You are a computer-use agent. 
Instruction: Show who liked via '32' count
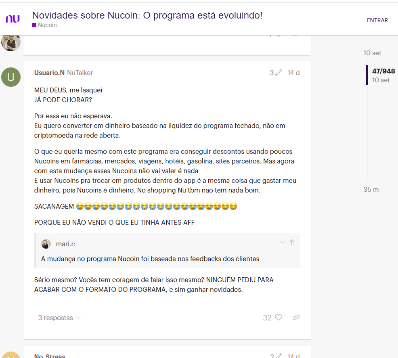pos(267,318)
